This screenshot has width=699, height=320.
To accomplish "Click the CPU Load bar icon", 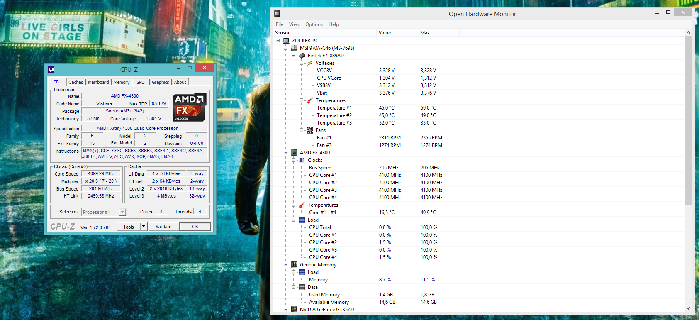I will (302, 220).
